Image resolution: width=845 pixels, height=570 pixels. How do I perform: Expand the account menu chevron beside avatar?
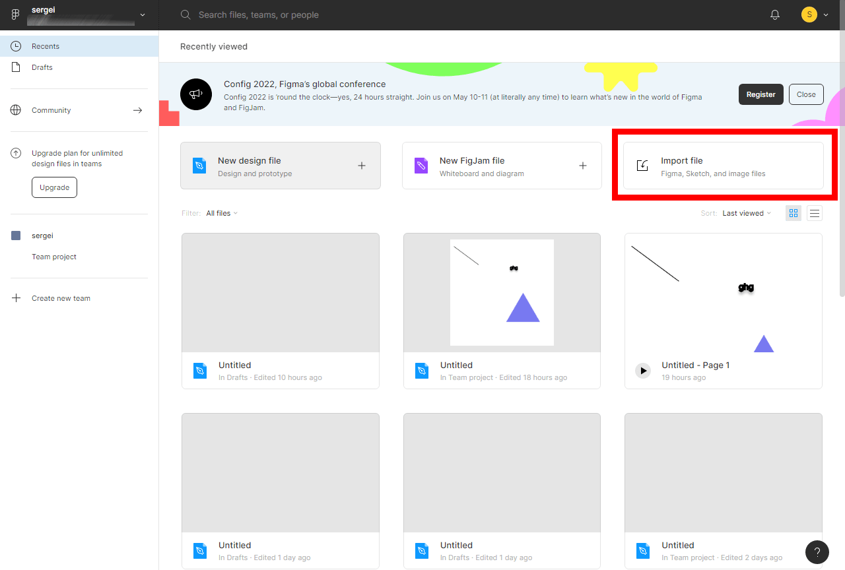(826, 15)
